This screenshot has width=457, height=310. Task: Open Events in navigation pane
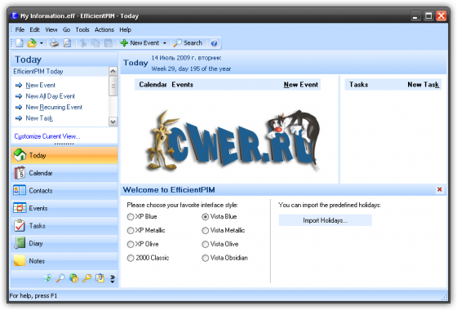tap(64, 208)
